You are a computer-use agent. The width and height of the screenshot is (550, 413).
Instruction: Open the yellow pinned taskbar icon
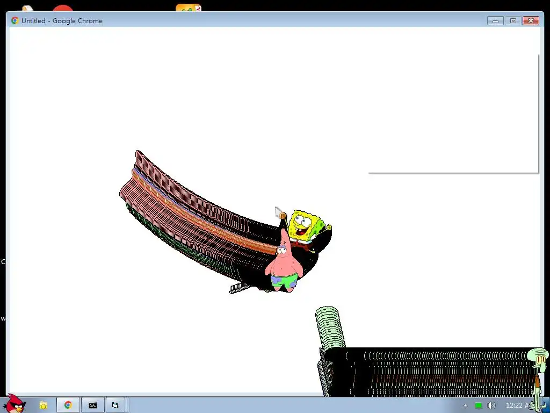[x=43, y=405]
